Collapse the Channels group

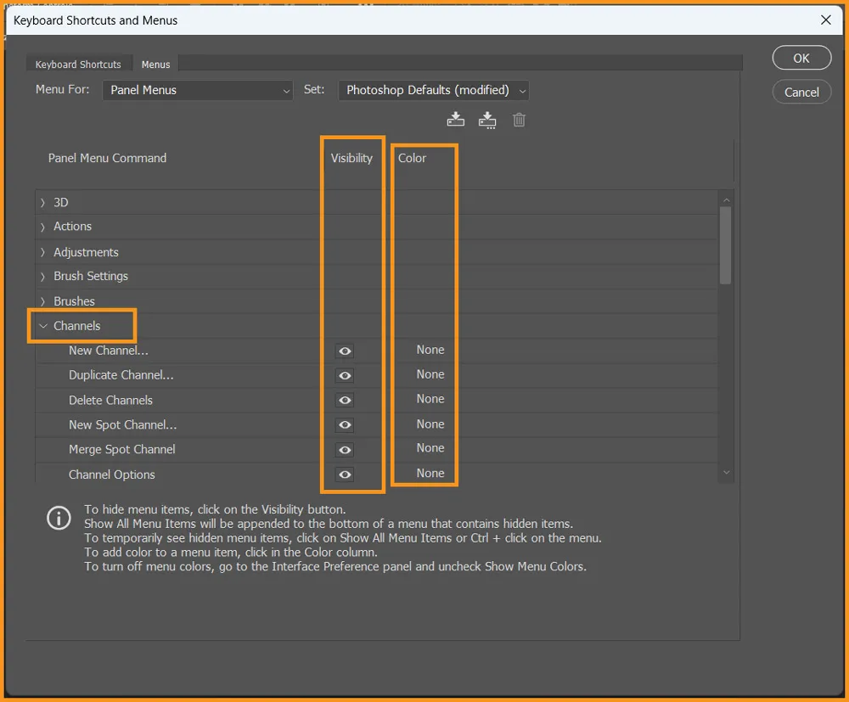(x=43, y=326)
